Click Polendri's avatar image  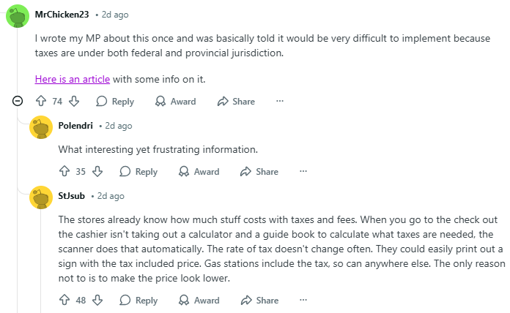[x=40, y=127]
